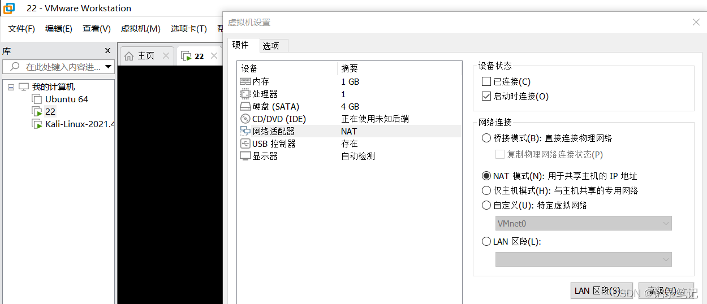This screenshot has width=707, height=304.
Task: Select NAT 模式(N) radio button
Action: [486, 176]
